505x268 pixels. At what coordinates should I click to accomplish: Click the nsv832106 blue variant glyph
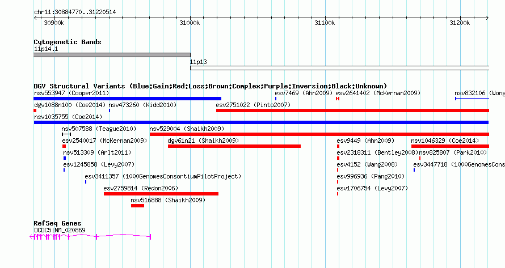[472, 99]
